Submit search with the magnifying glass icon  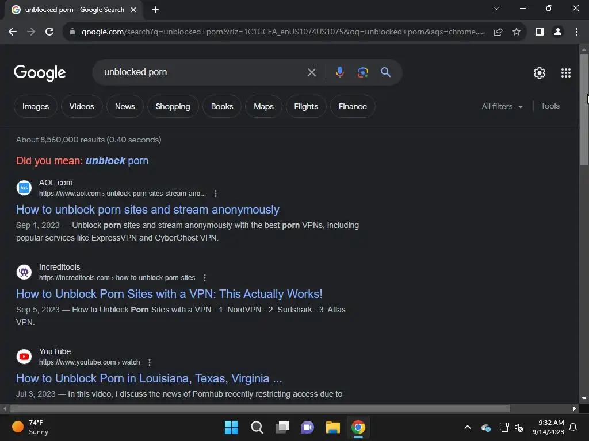386,72
